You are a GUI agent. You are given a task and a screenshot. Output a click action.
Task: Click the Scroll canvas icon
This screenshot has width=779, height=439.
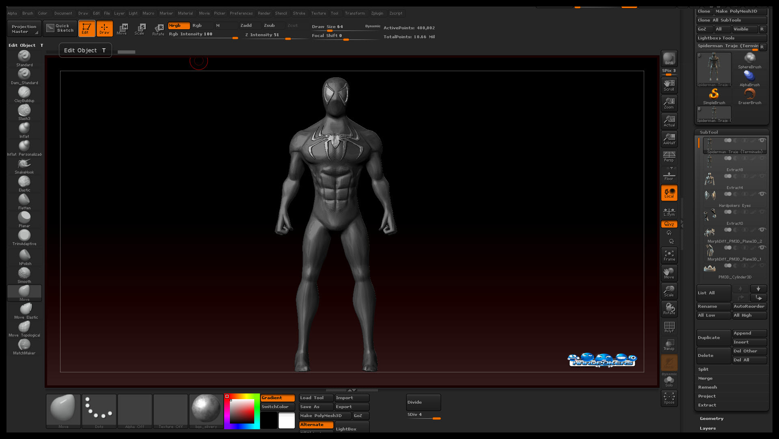click(669, 85)
